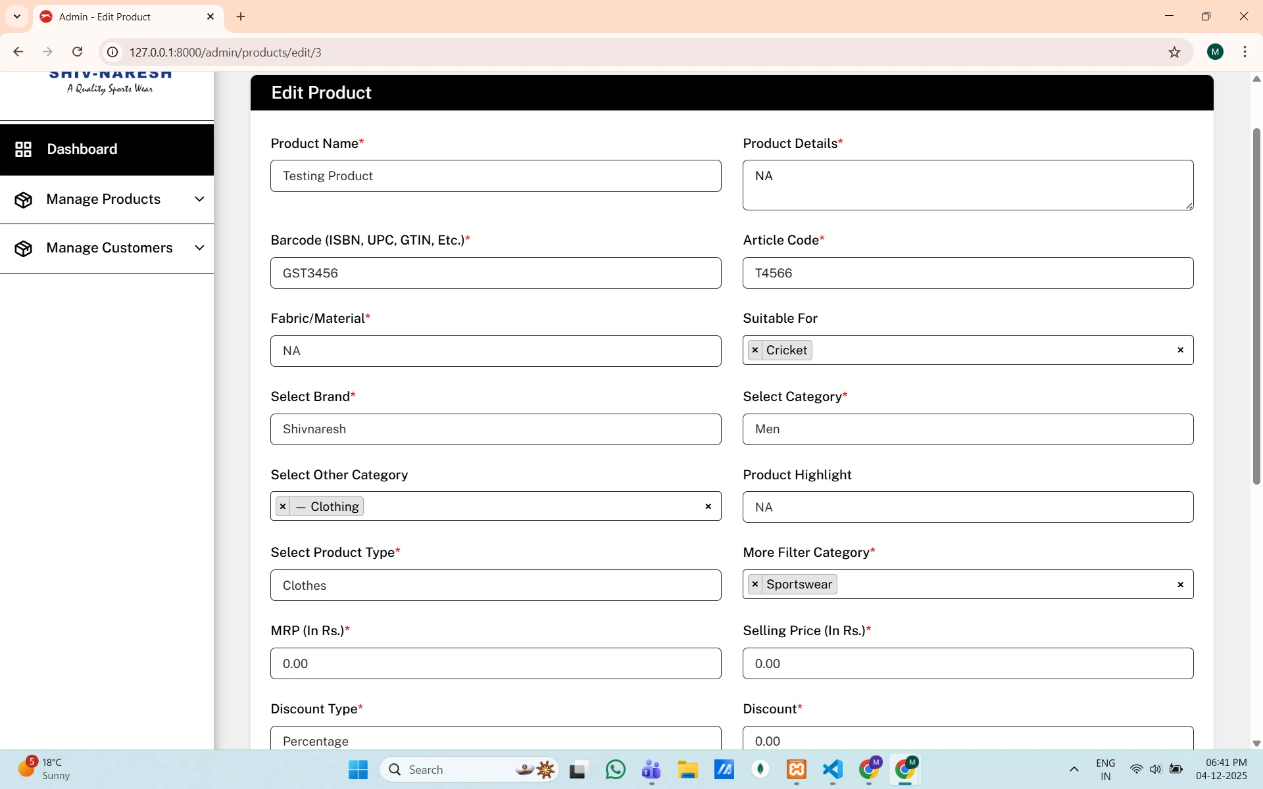
Task: Clear all Suitable For selections
Action: [x=1180, y=350]
